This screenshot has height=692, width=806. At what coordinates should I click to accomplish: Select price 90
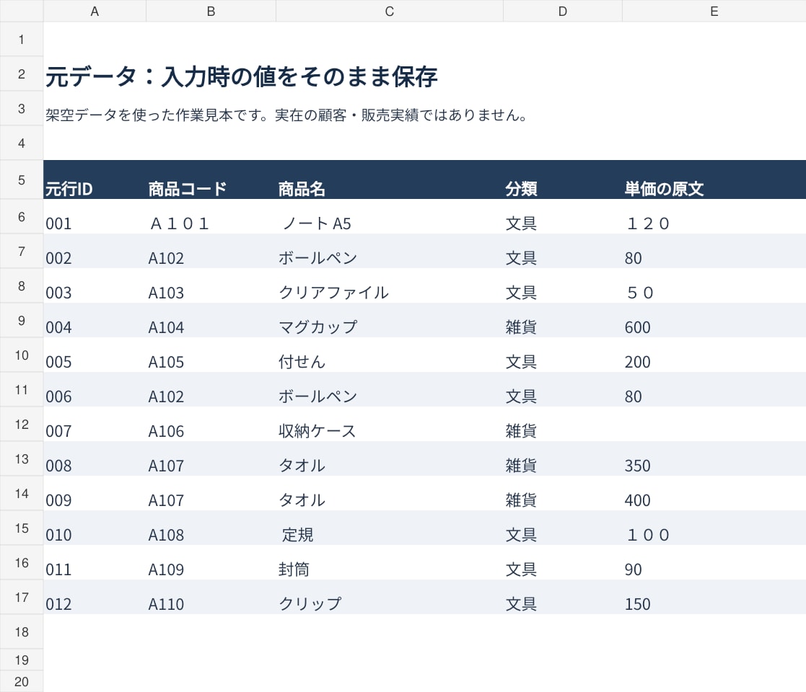(714, 562)
